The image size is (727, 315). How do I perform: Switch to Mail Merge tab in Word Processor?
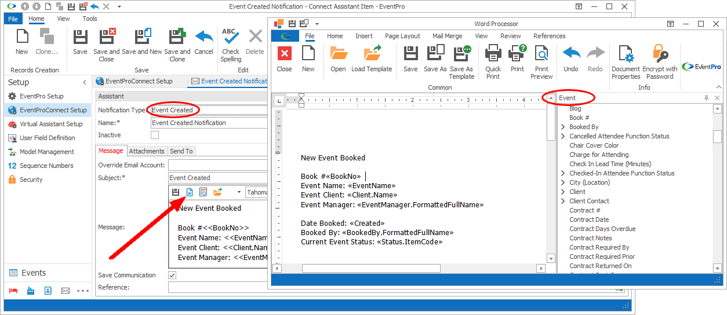448,36
